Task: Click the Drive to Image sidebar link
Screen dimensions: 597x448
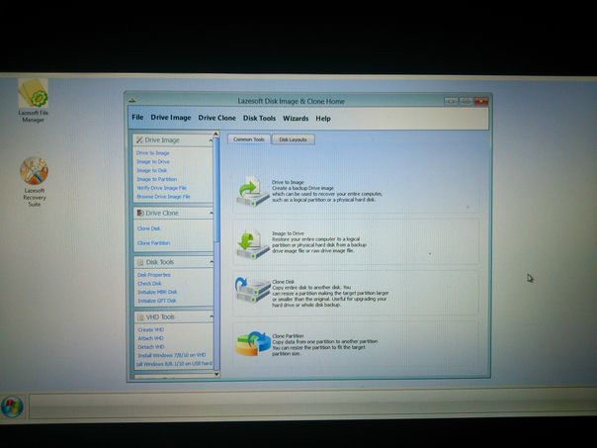Action: click(x=152, y=152)
